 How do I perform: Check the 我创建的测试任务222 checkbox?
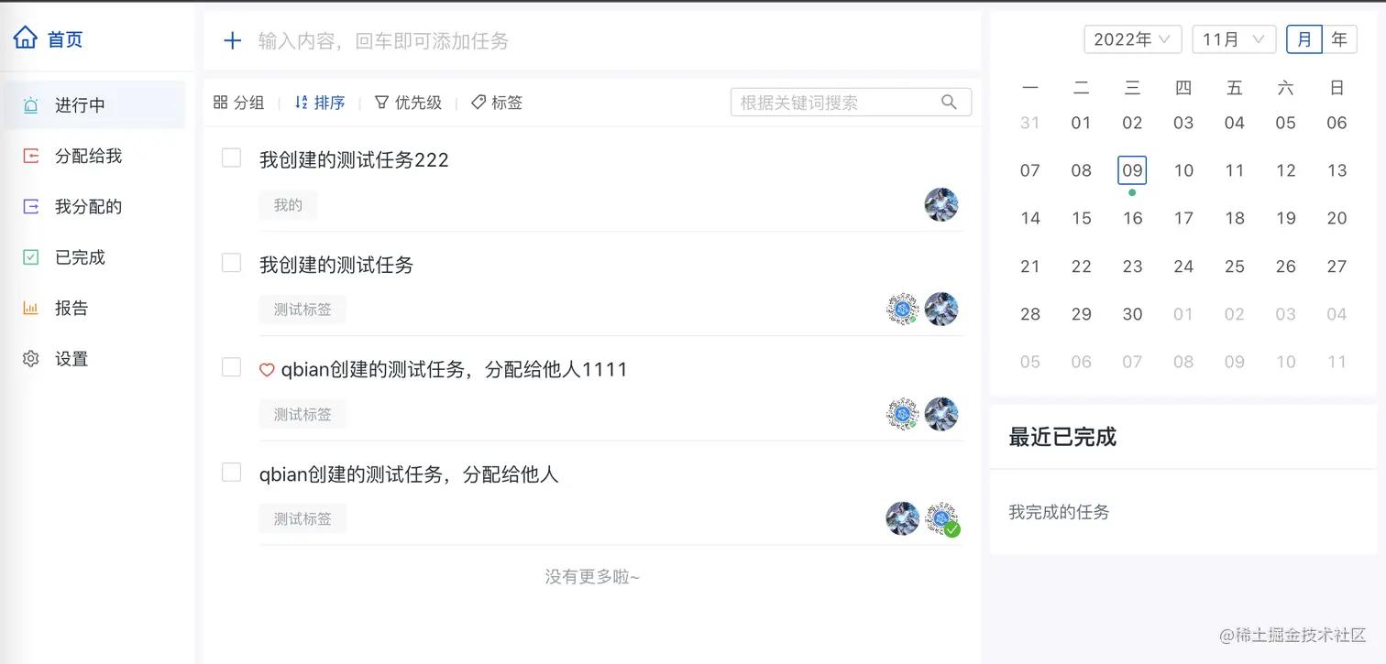click(x=231, y=158)
